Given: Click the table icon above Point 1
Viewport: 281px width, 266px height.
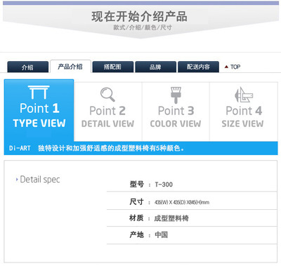Looking at the screenshot, I should (x=39, y=92).
